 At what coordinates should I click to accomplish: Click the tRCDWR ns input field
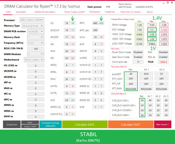coord(36,71)
